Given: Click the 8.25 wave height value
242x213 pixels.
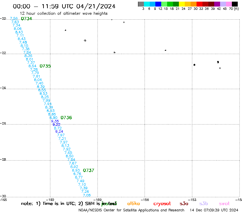Looking at the screenshot, I should point(45,97).
